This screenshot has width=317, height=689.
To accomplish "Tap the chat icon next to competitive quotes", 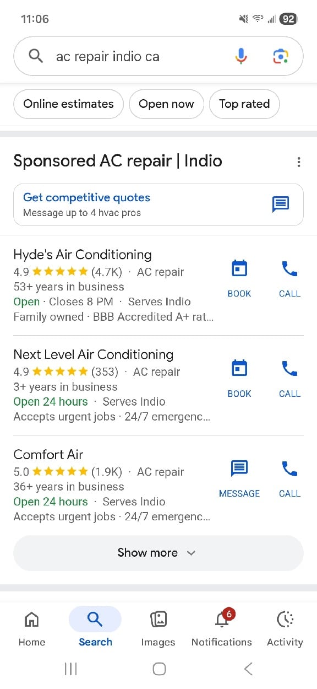I will point(280,204).
